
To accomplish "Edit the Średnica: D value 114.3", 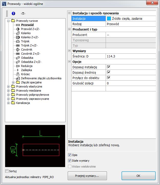I will coord(131,56).
